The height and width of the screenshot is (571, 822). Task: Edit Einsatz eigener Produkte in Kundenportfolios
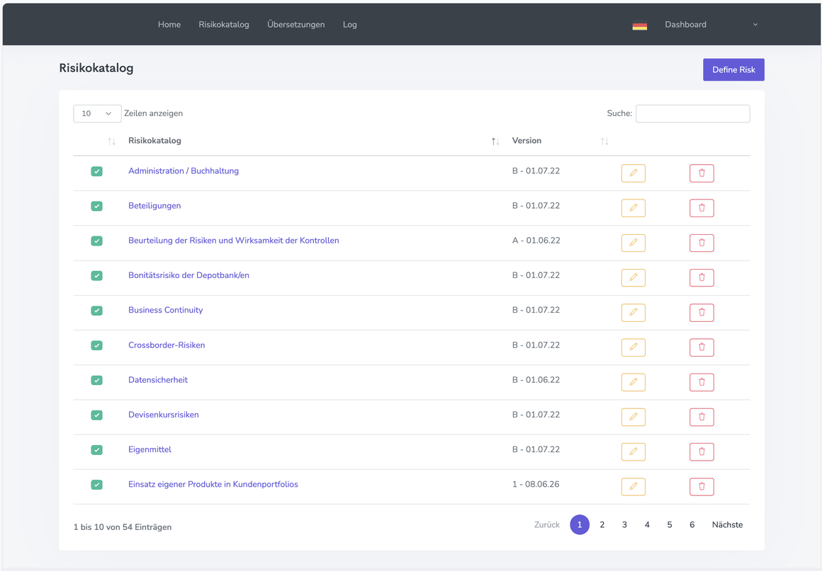pyautogui.click(x=633, y=487)
